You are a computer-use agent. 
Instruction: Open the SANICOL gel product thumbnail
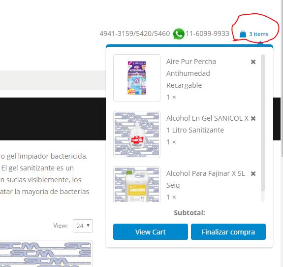coord(137,134)
